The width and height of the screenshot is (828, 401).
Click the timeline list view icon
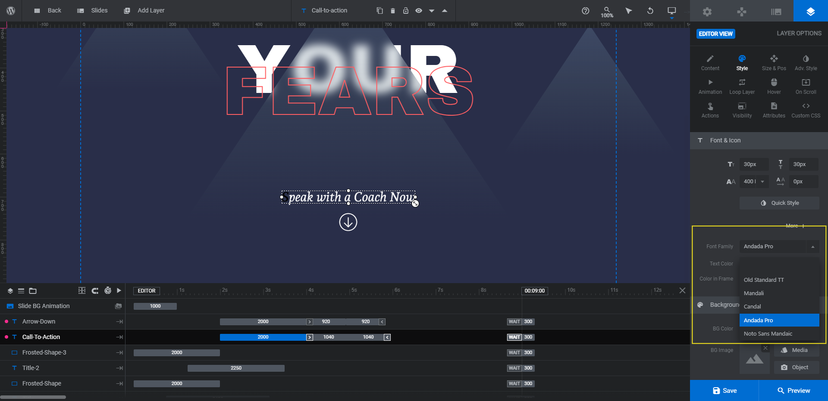point(21,291)
